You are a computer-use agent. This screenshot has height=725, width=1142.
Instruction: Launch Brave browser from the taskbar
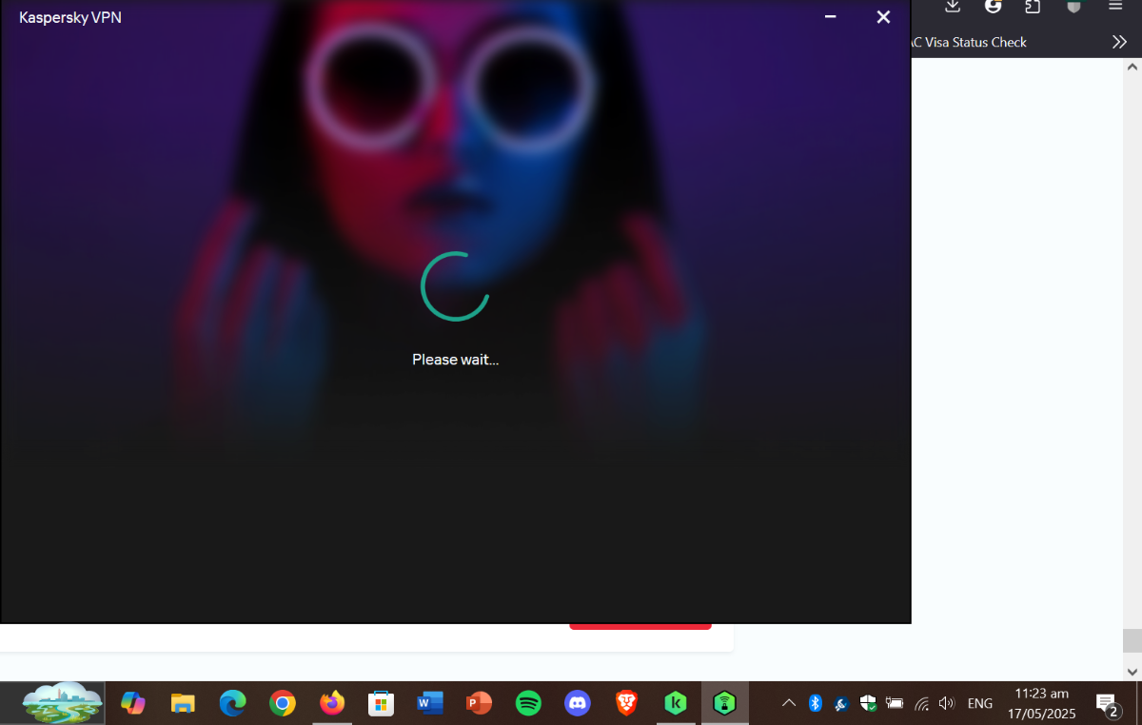point(627,703)
